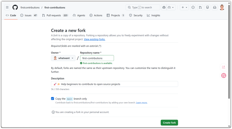Switch to the Code tab
Viewport: 232px width, 129px height.
pyautogui.click(x=11, y=15)
